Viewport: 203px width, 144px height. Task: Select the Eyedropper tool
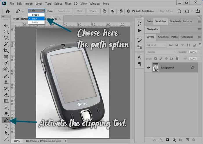[x=6, y=63]
